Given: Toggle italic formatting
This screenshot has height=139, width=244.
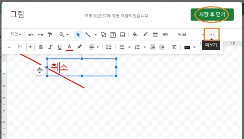Looking at the screenshot, I should click(x=50, y=47).
